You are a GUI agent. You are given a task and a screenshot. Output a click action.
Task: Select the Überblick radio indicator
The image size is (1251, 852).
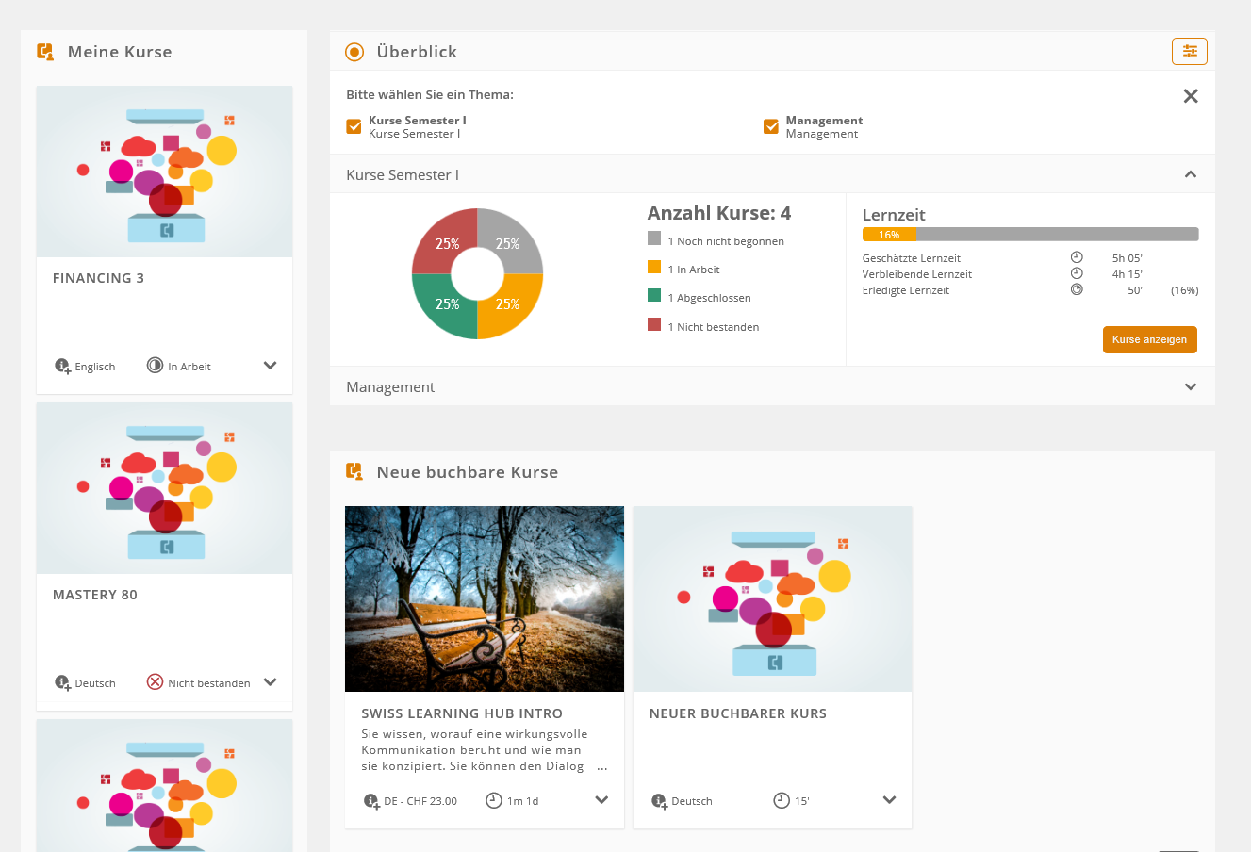(354, 52)
